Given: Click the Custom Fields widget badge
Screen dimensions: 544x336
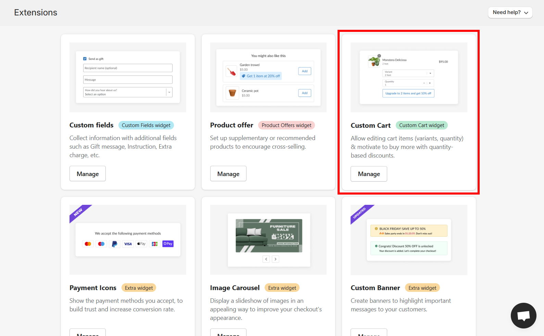Looking at the screenshot, I should [146, 125].
